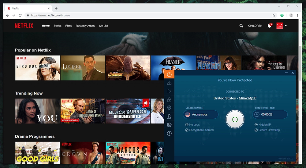
Task: Click the Netflix logo
Action: pos(24,26)
